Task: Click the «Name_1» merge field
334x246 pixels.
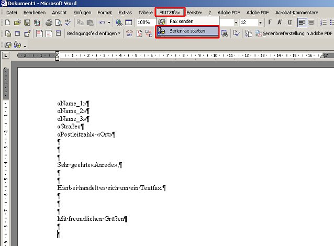Action: pos(72,104)
